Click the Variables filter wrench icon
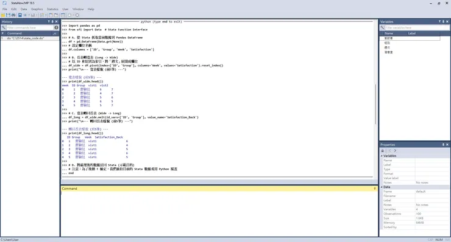The image size is (451, 242). point(382,27)
